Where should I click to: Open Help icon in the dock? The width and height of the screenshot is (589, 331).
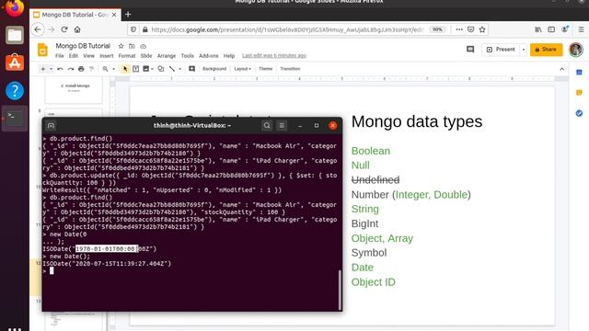[x=15, y=90]
